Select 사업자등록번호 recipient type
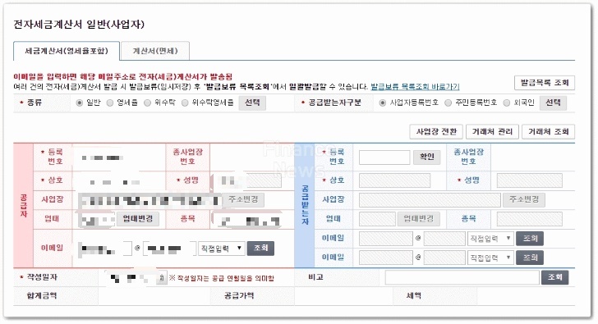598x324 pixels. pos(382,103)
